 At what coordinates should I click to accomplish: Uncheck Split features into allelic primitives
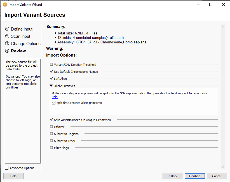[x=53, y=102]
